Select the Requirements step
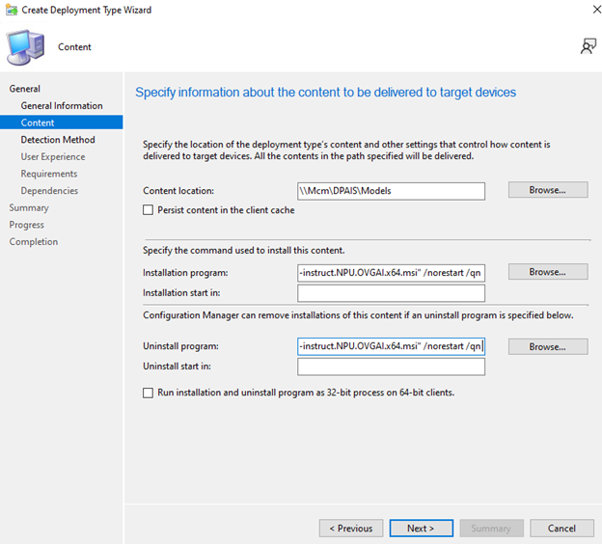Viewport: 602px width, 544px height. click(49, 174)
